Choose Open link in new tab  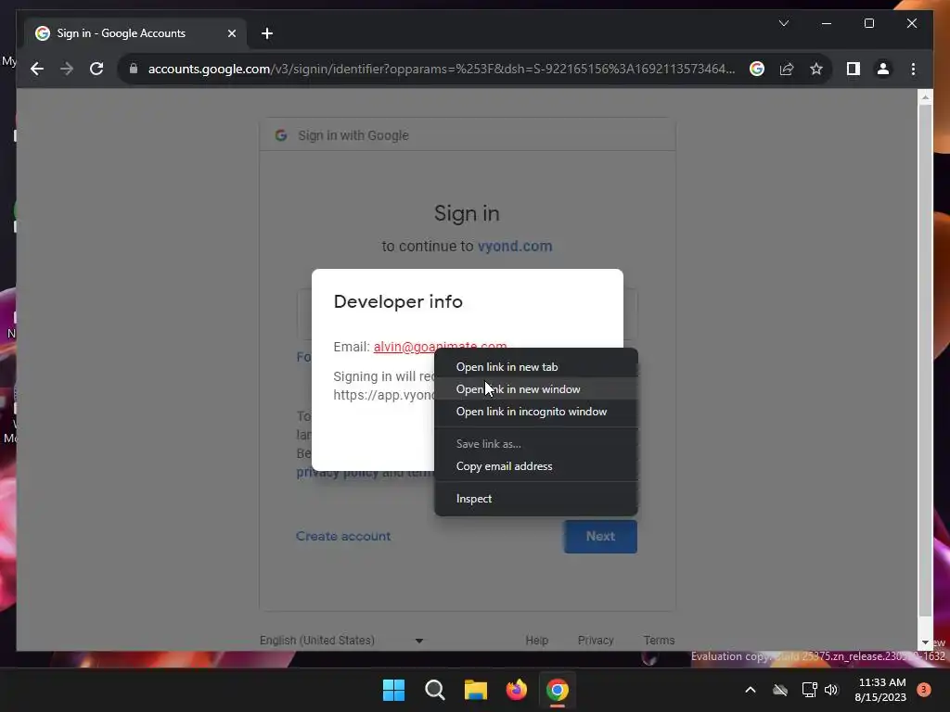click(x=536, y=367)
